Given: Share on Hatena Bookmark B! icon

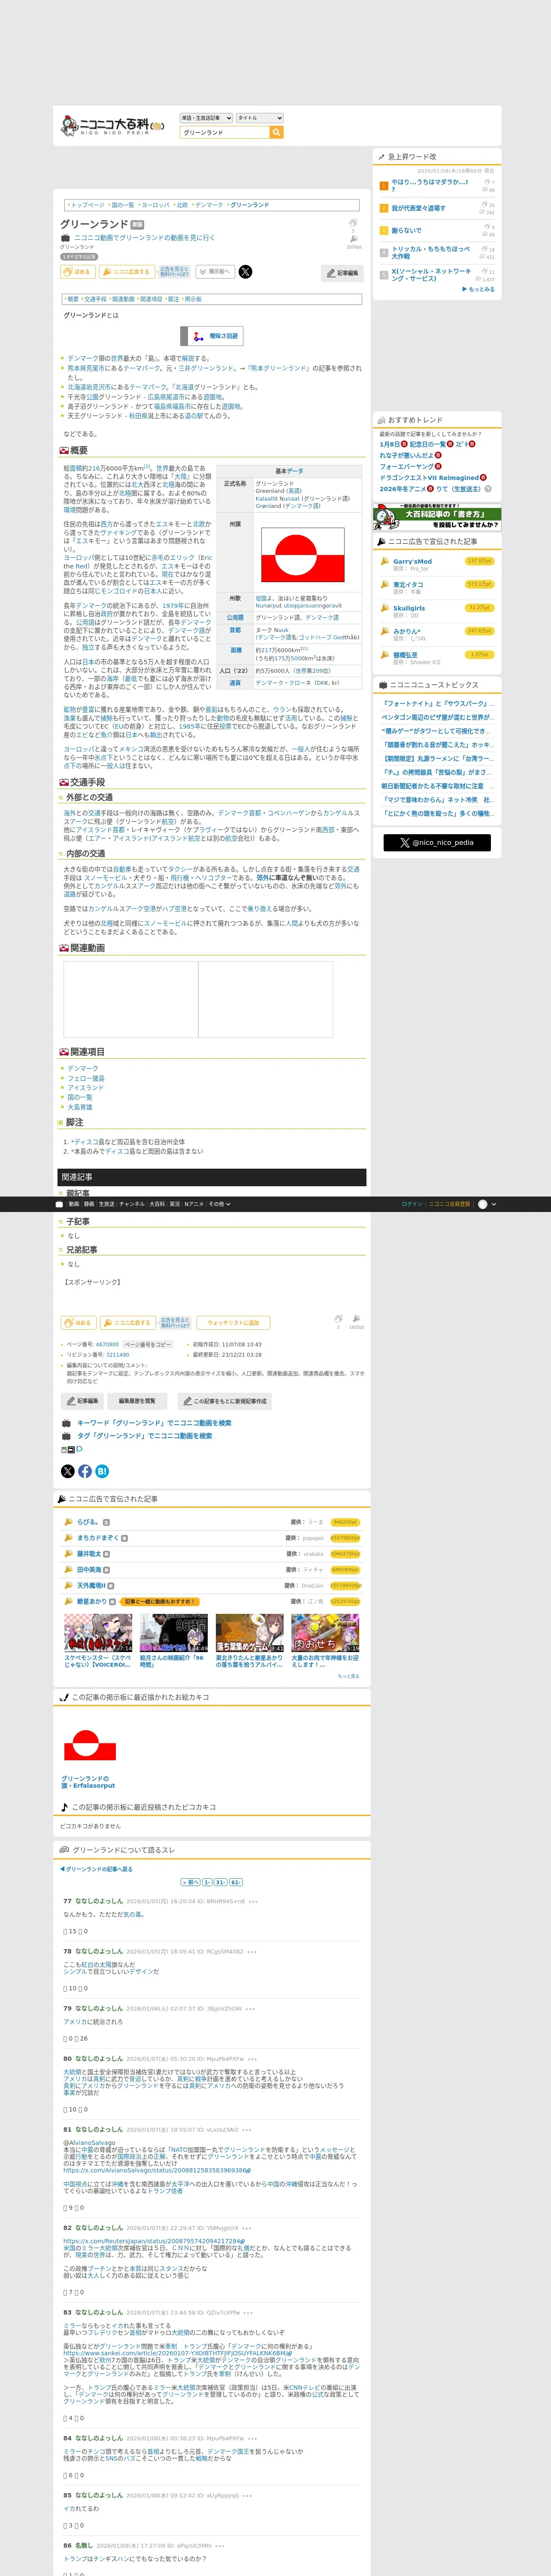Looking at the screenshot, I should pos(102,1471).
